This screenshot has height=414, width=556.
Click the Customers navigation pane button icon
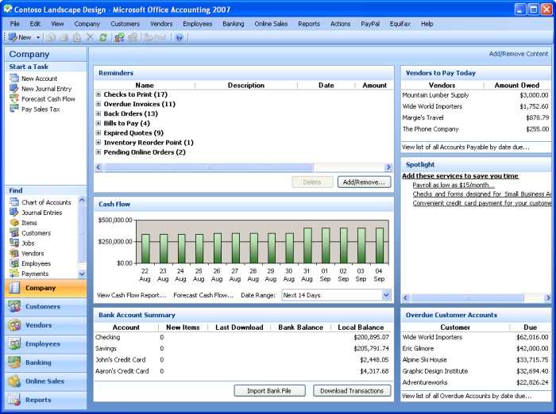pos(14,307)
